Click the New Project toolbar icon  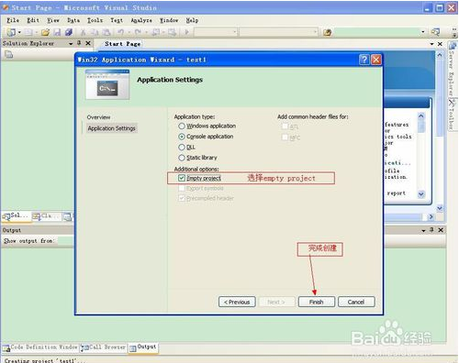click(11, 32)
